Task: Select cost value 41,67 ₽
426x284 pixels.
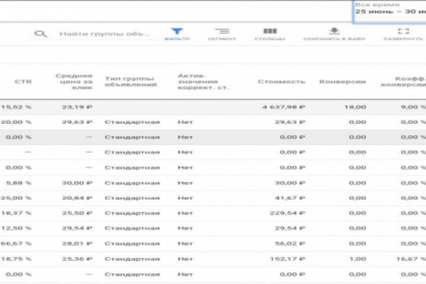Action: click(290, 198)
